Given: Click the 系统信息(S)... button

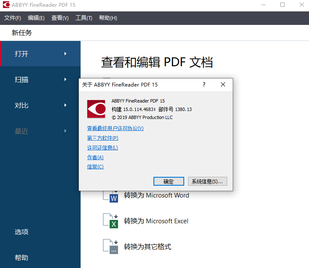Looking at the screenshot, I should click(x=207, y=181).
